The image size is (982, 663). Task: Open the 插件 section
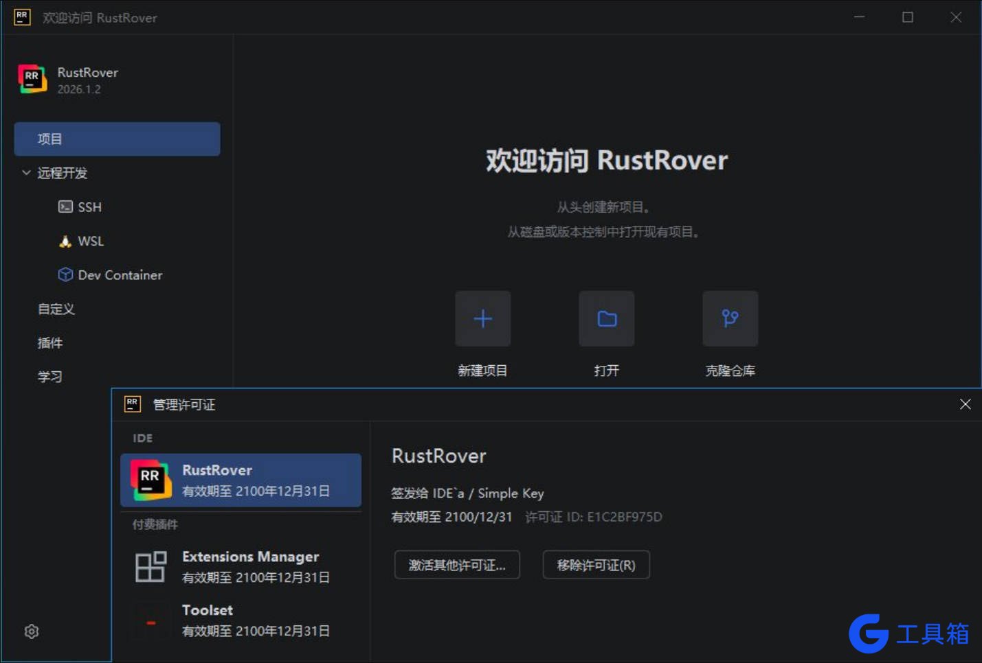pos(49,342)
